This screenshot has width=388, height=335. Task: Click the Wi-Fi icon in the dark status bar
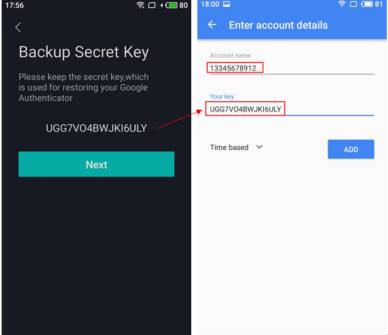pos(140,5)
